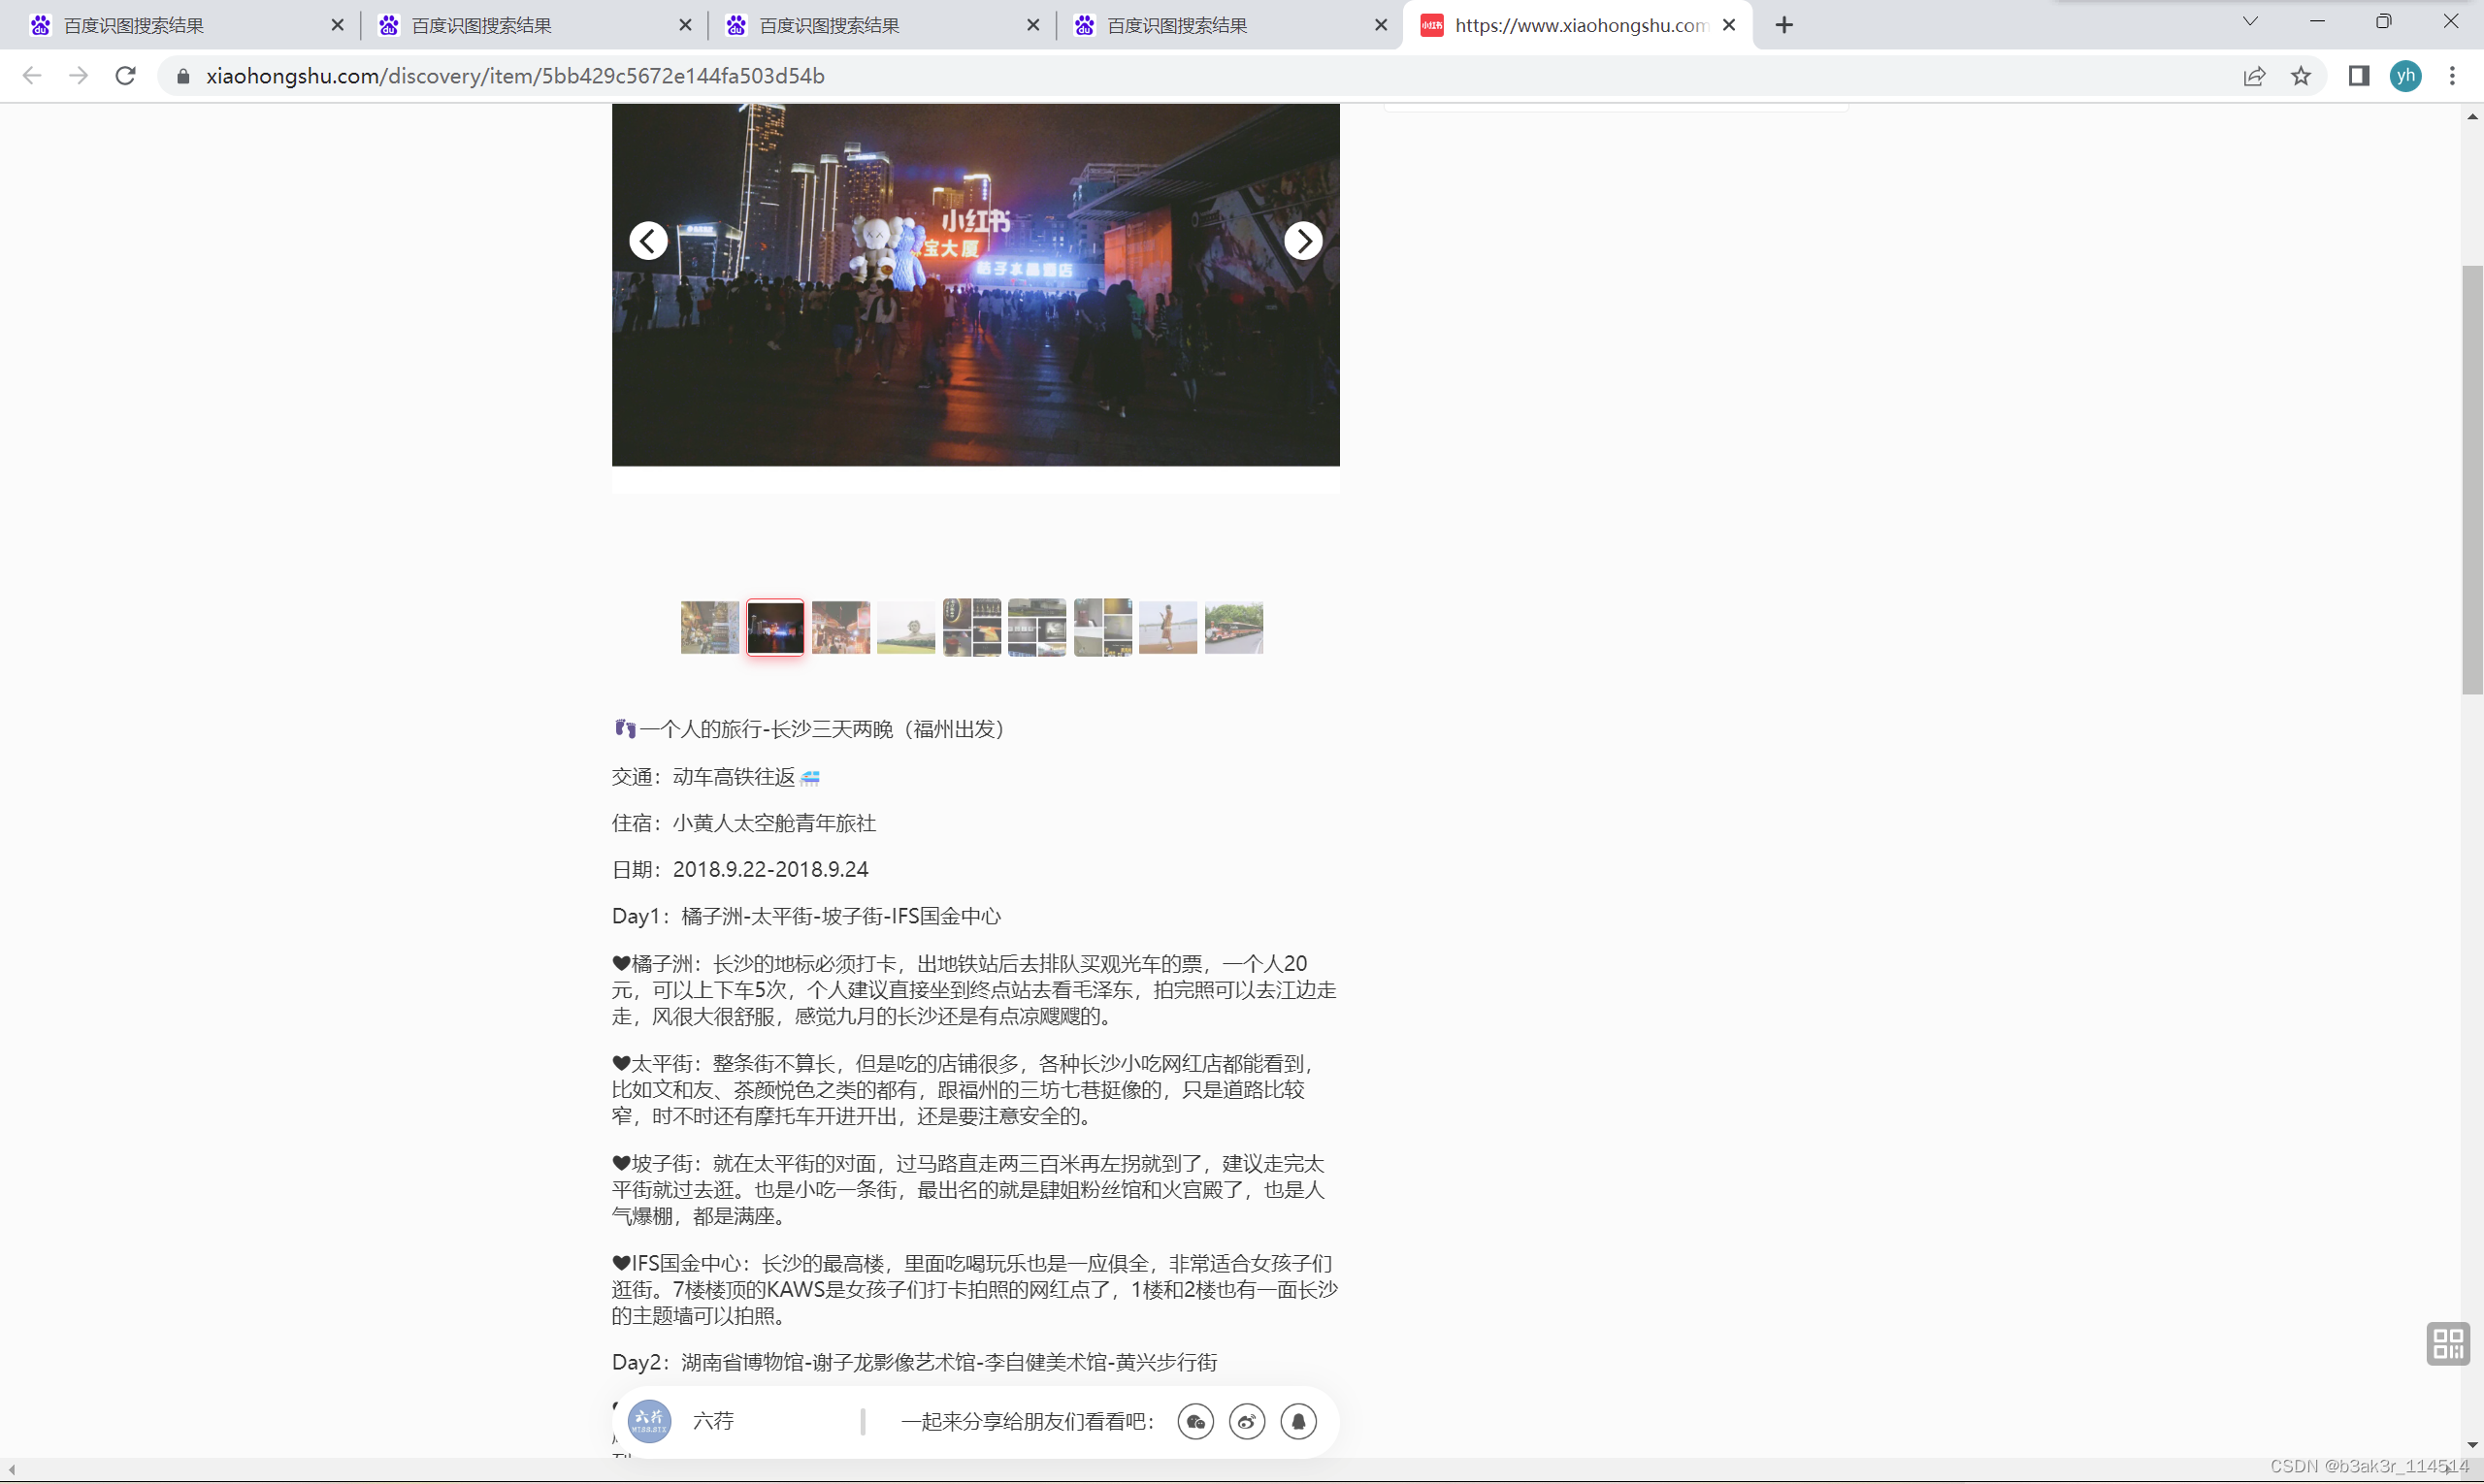The image size is (2484, 1484).
Task: Show next photo with right arrow
Action: (x=1302, y=241)
